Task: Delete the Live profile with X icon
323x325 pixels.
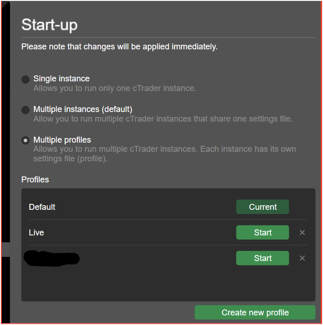Action: tap(302, 232)
